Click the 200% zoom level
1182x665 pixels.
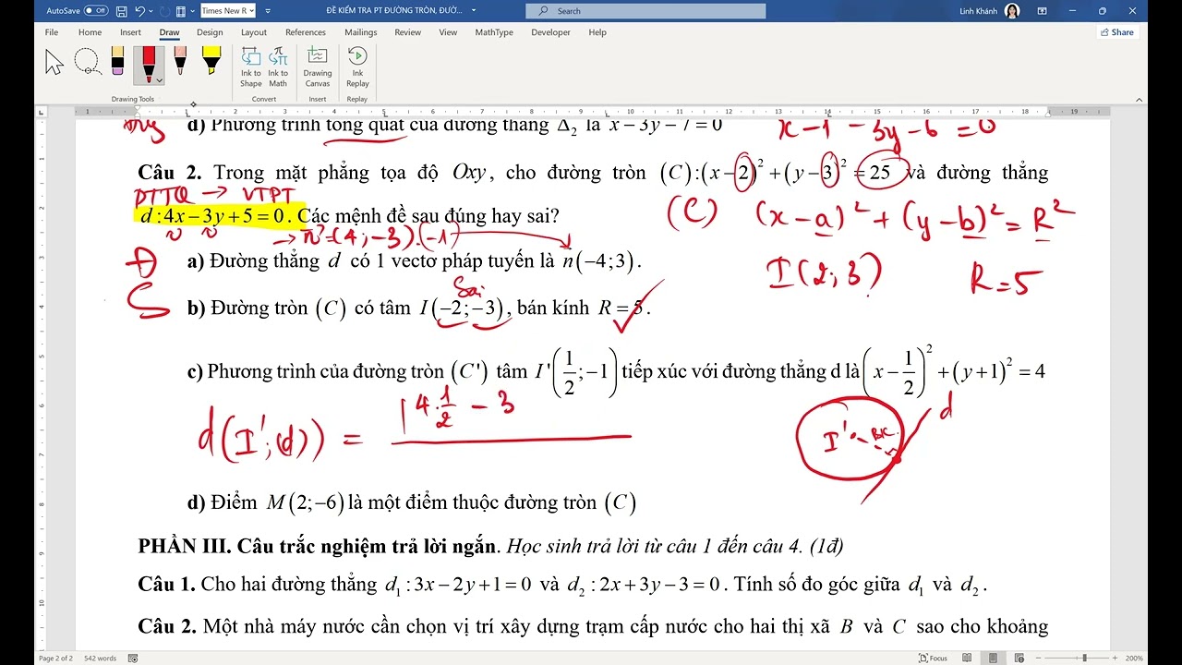click(x=1134, y=658)
